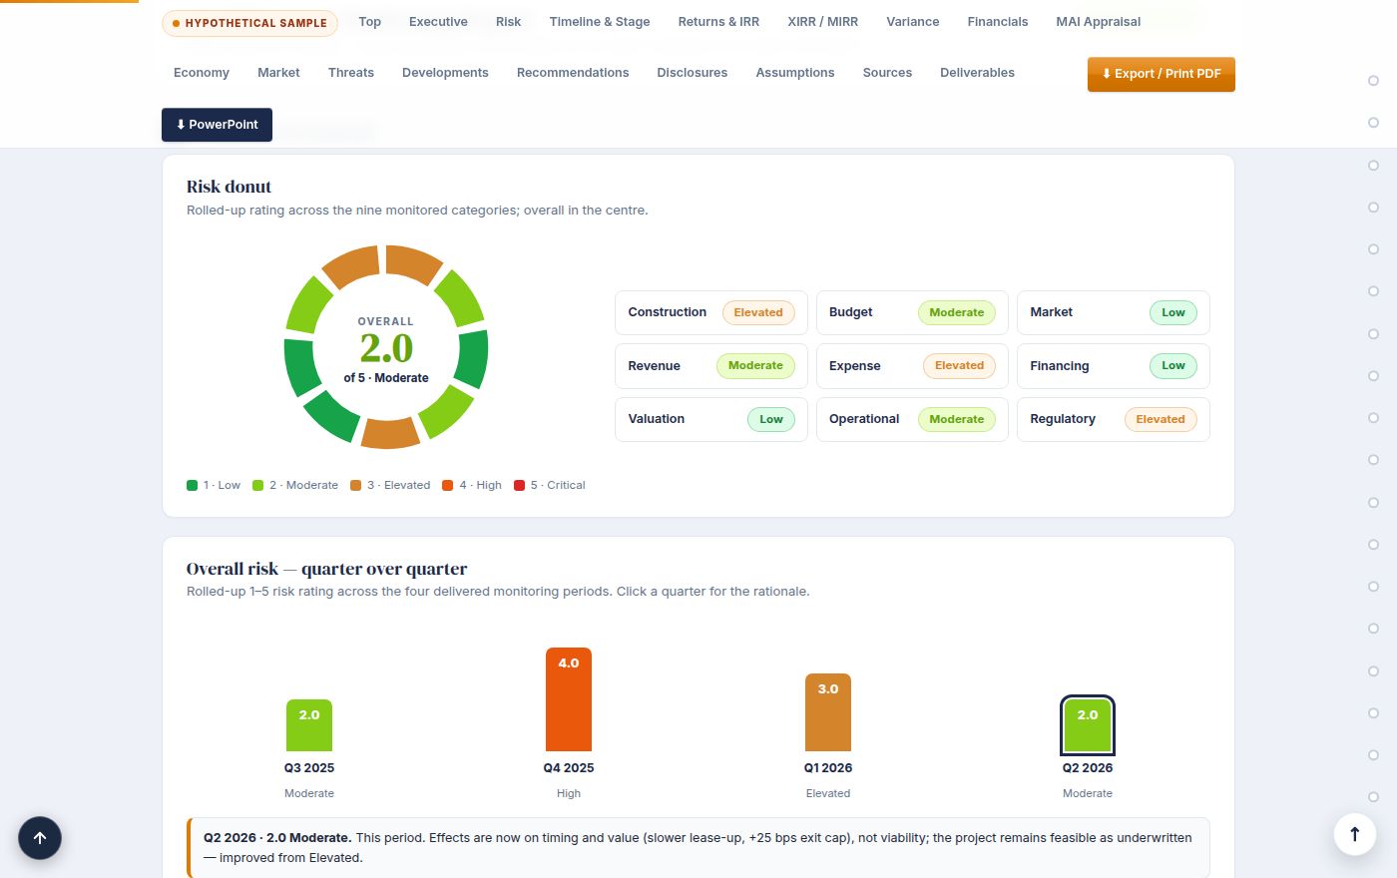Click the Regulatory Elevated risk card
This screenshot has width=1397, height=878.
point(1114,419)
